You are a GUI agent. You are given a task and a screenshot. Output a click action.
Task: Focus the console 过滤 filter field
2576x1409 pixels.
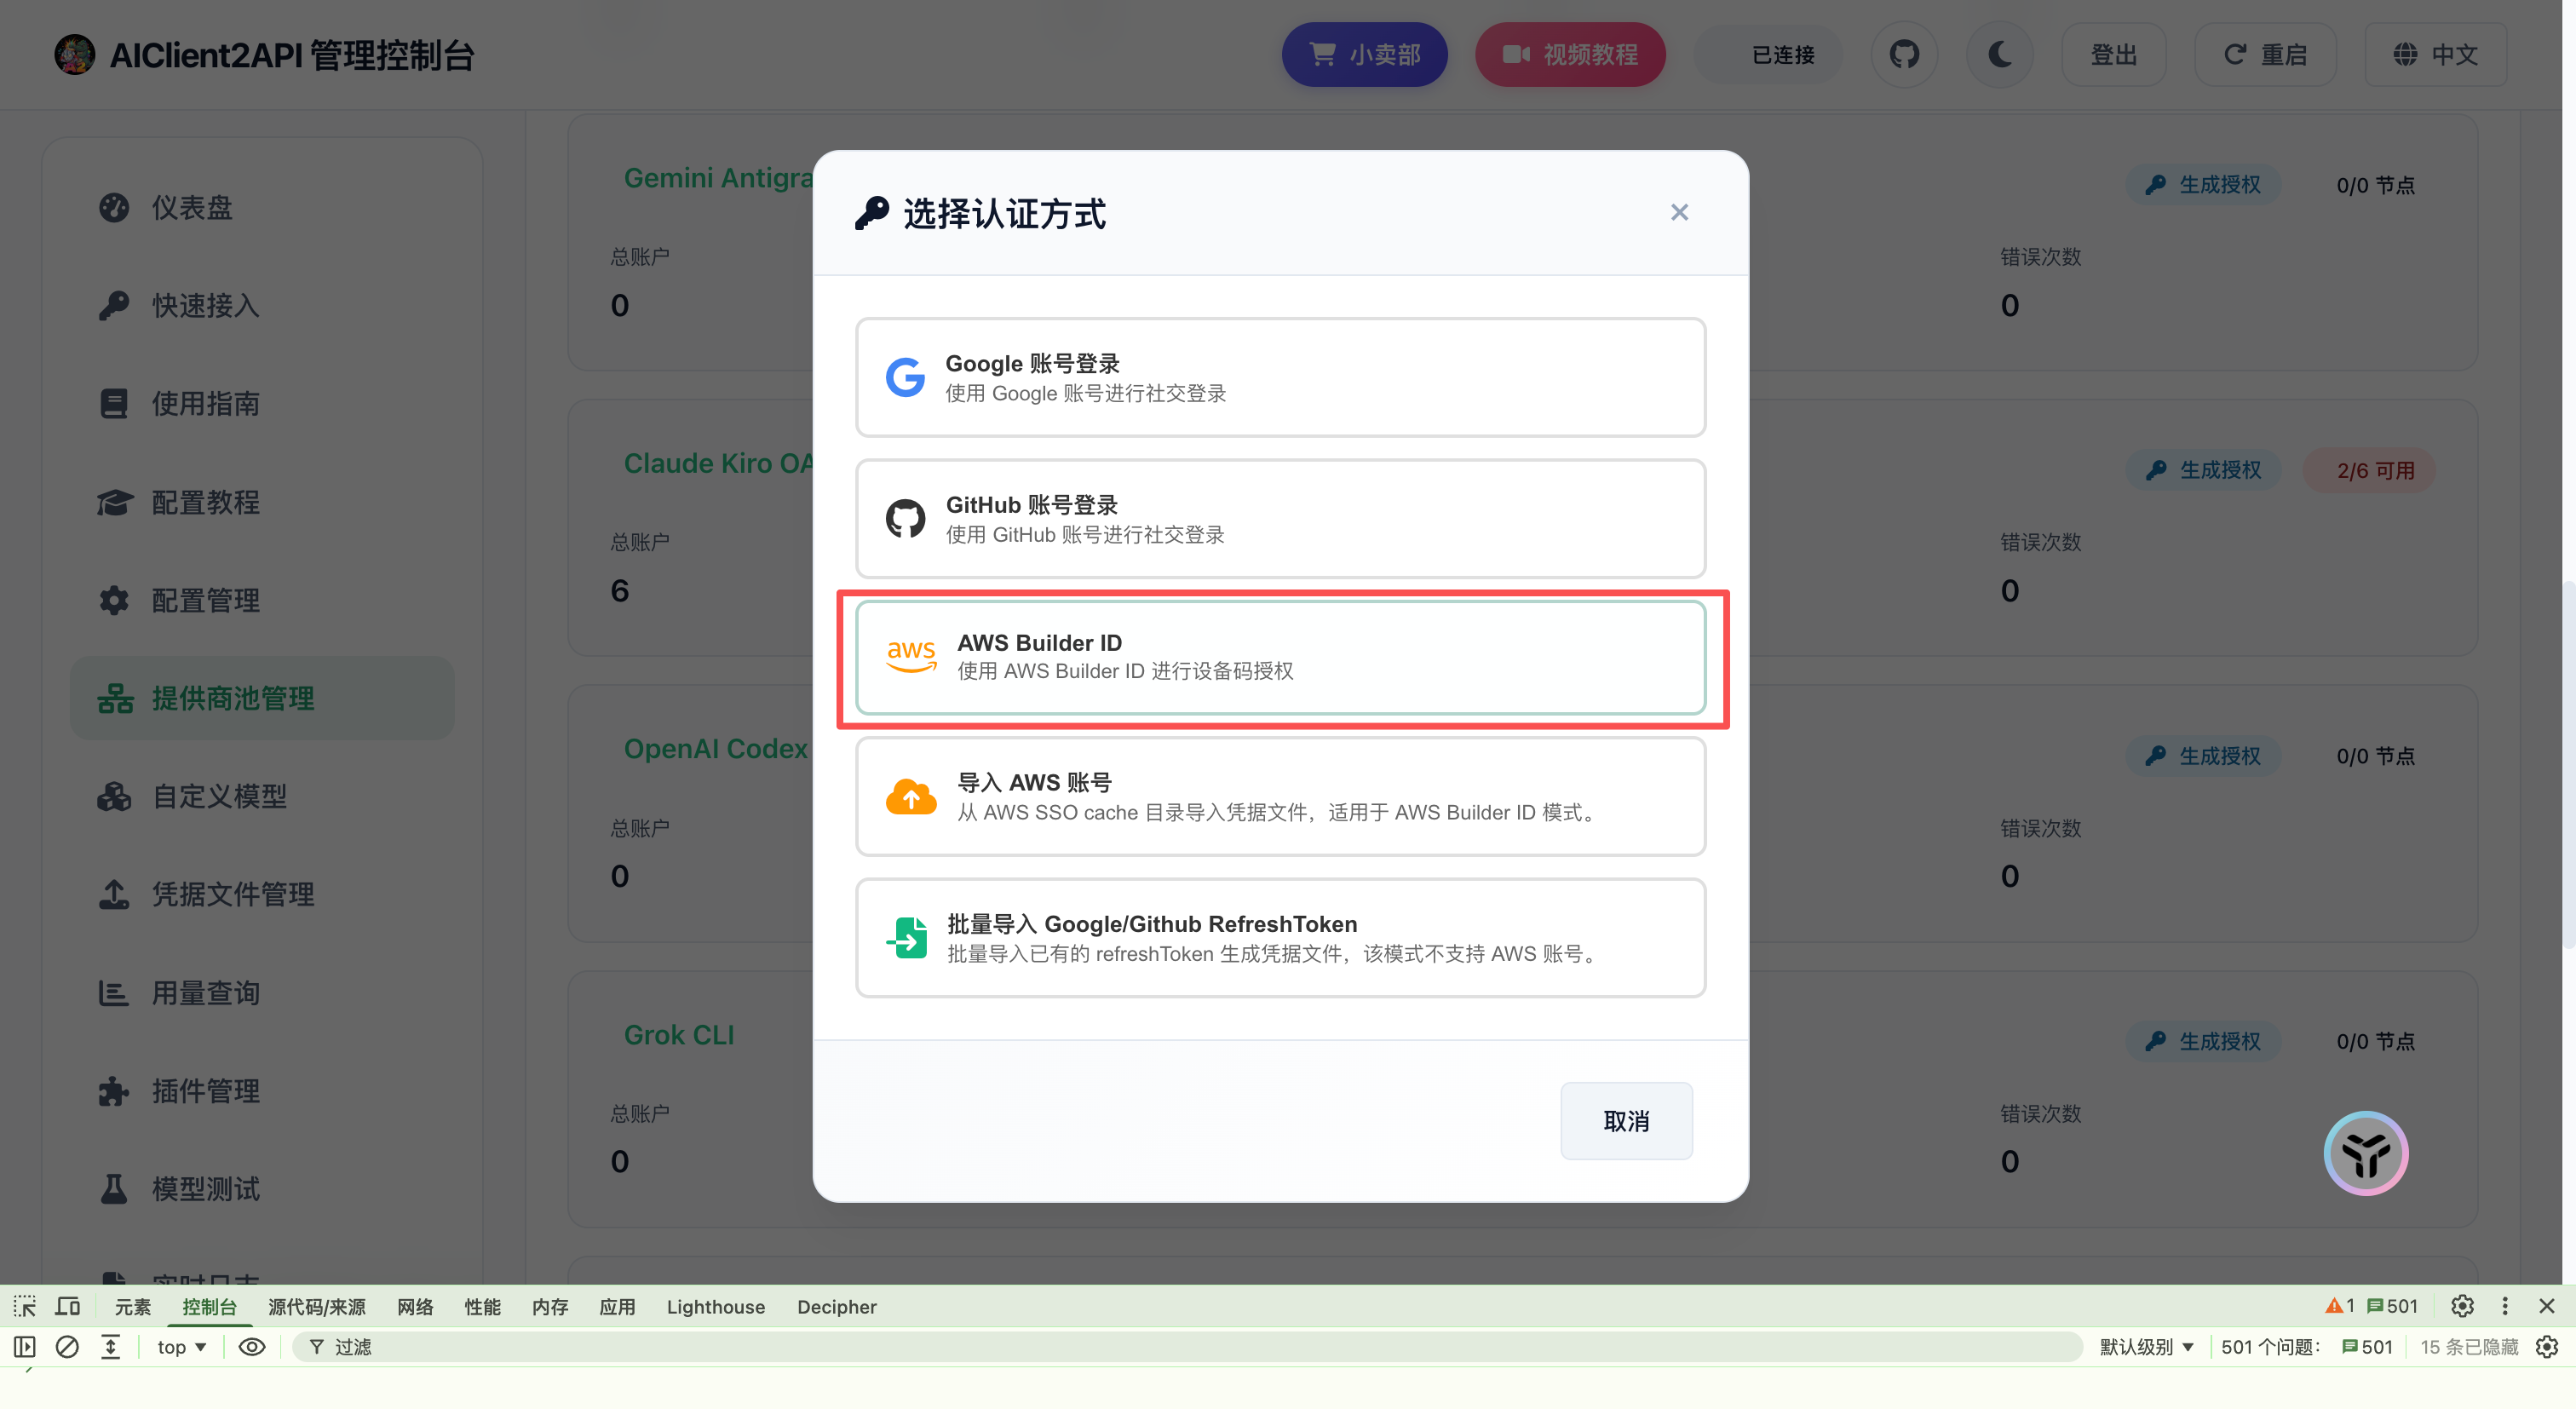(1187, 1347)
